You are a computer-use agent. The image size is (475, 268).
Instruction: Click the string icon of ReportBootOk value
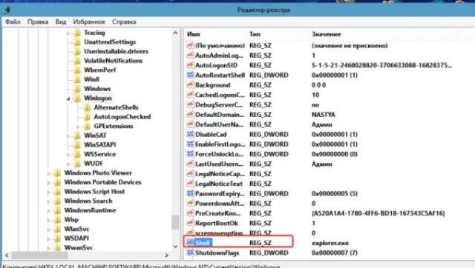(x=190, y=223)
